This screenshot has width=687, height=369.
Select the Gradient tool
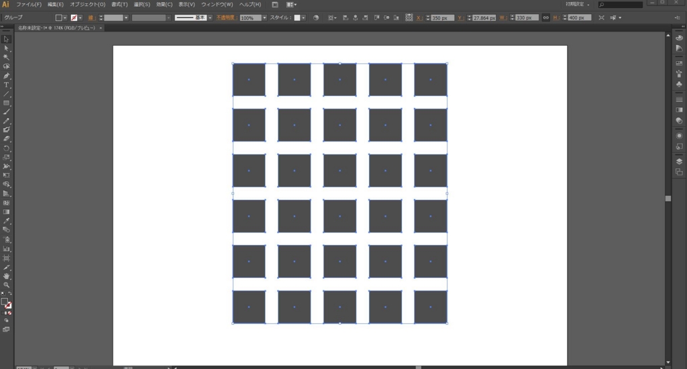[6, 212]
